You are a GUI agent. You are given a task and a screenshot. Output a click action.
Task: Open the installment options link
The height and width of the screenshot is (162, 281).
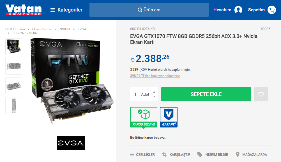pyautogui.click(x=155, y=76)
